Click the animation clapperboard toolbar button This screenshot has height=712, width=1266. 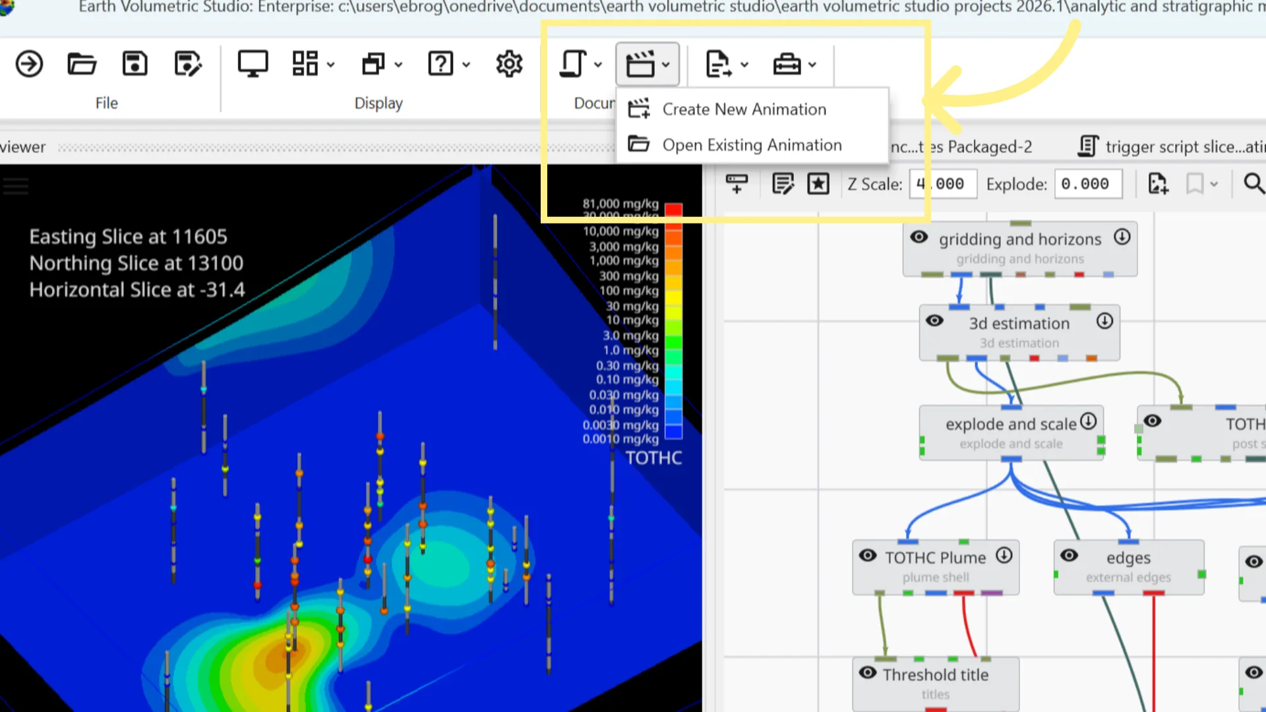click(640, 64)
